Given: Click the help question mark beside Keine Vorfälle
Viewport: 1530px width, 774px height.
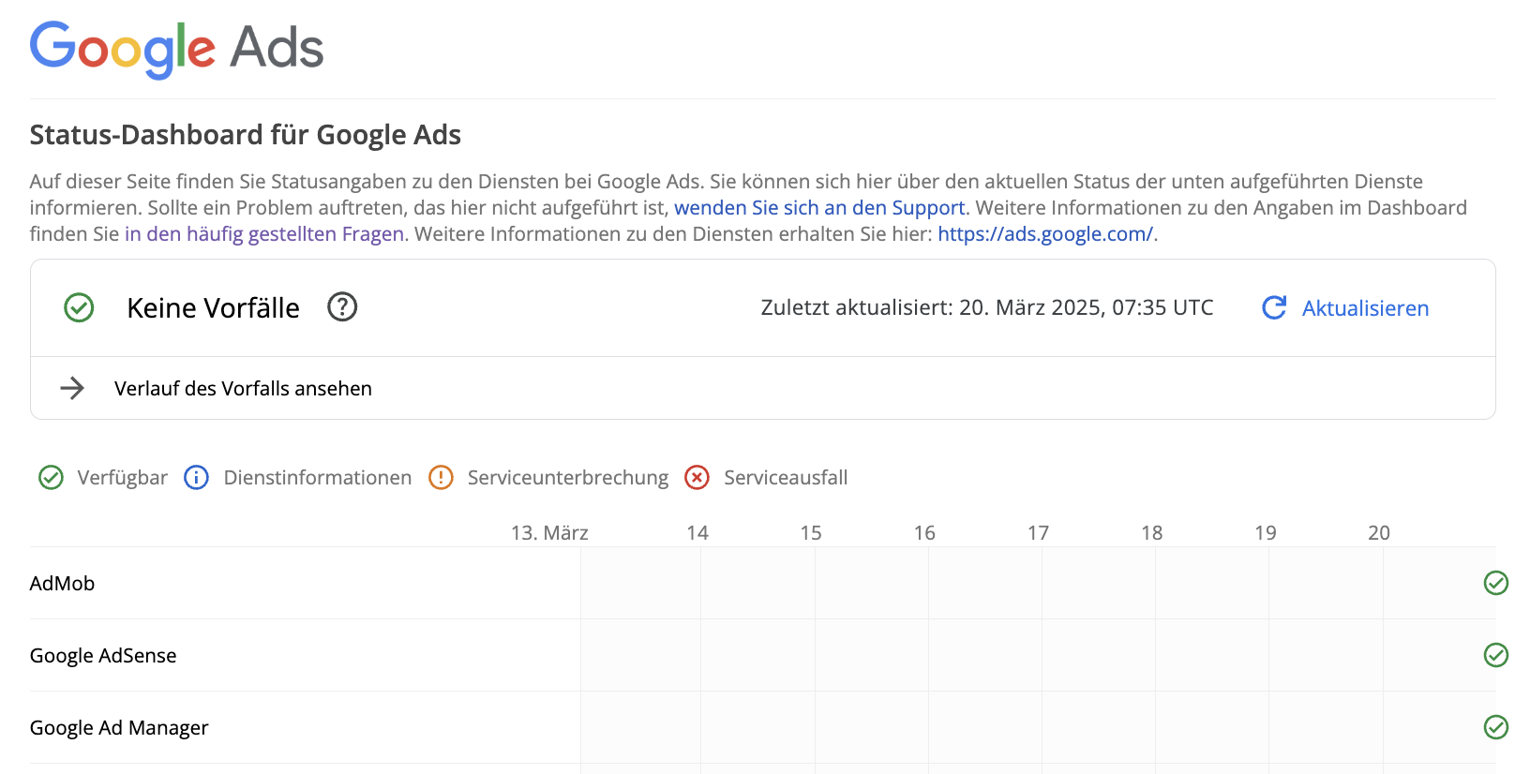Looking at the screenshot, I should (342, 306).
